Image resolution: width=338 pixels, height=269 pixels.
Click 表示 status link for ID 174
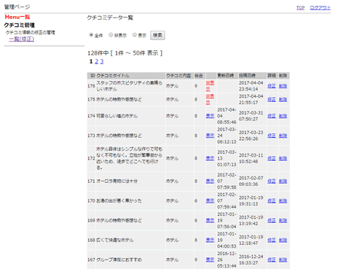210,116
